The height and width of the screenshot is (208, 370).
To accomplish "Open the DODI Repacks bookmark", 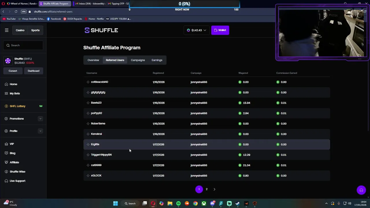I will [73, 19].
